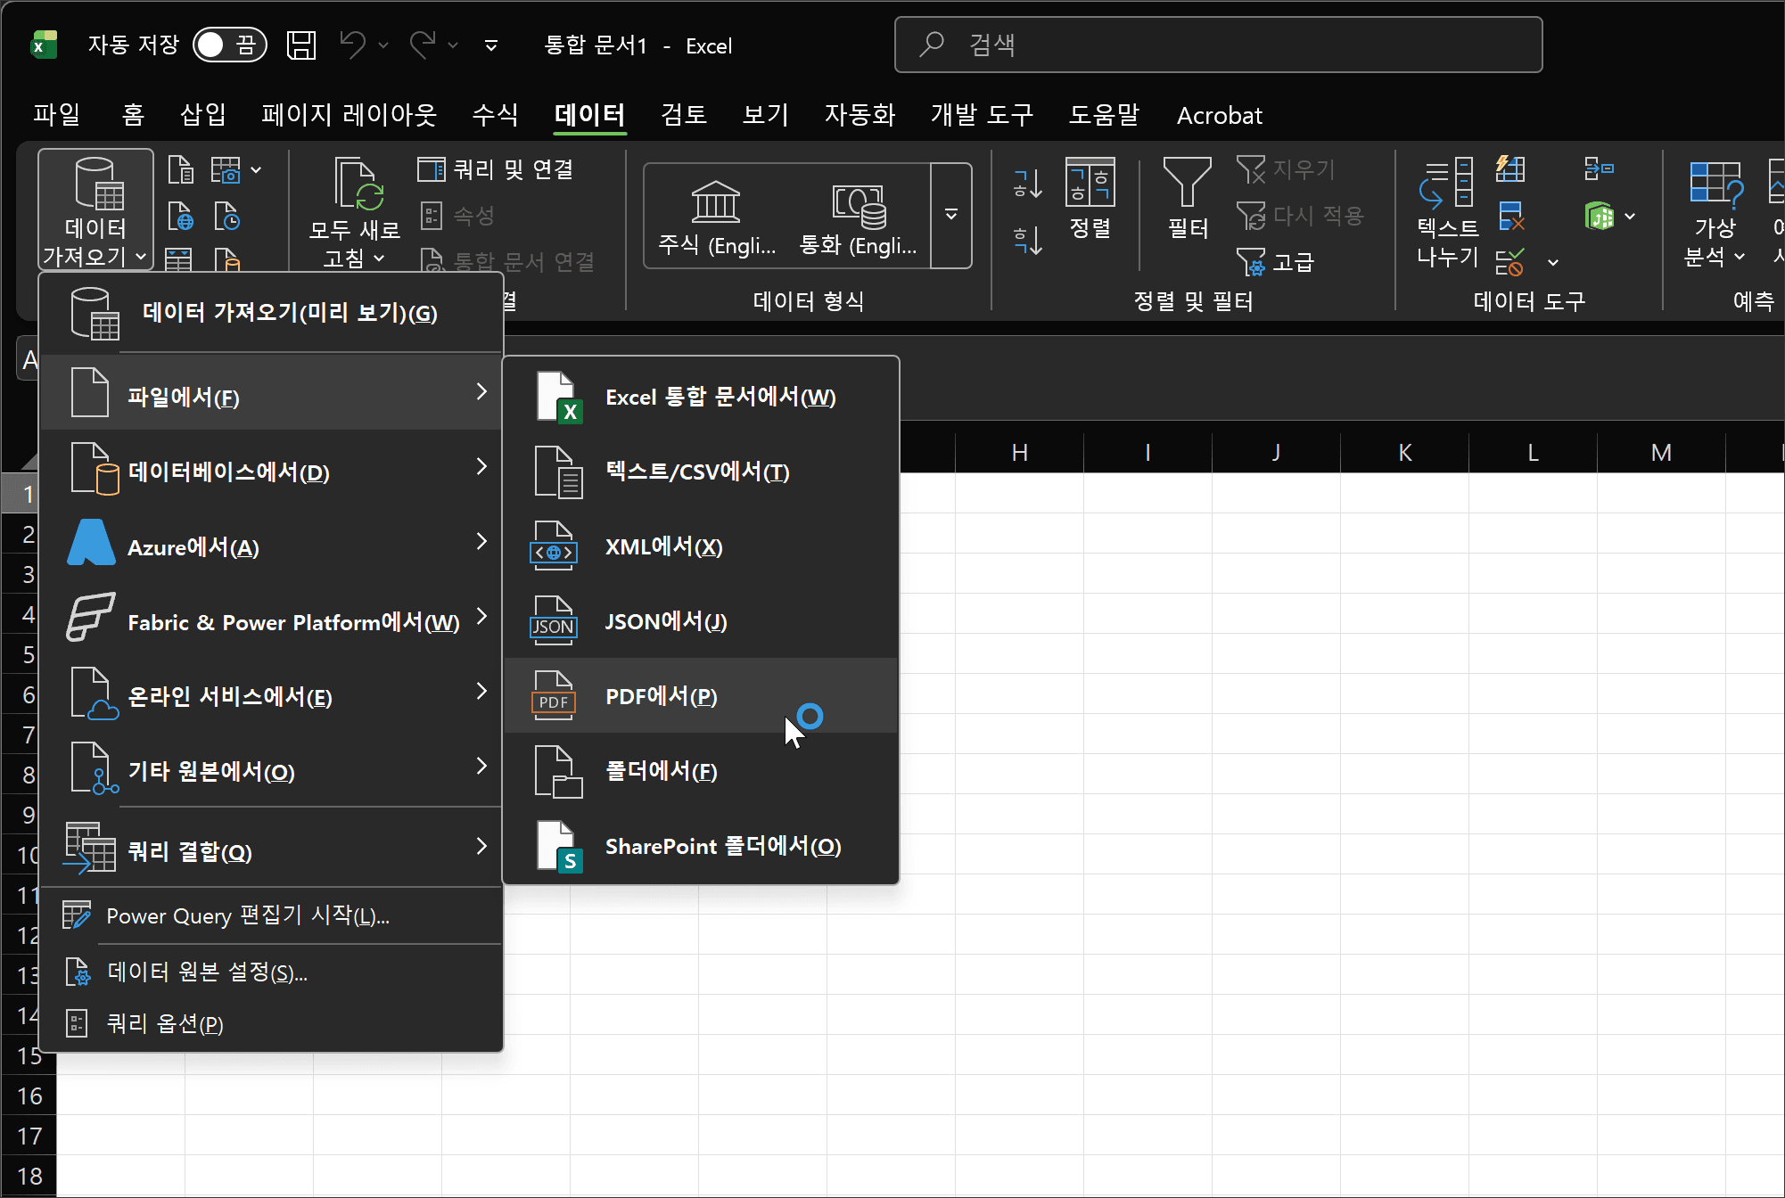The width and height of the screenshot is (1785, 1198).
Task: Click the Undo arrow icon
Action: (x=353, y=44)
